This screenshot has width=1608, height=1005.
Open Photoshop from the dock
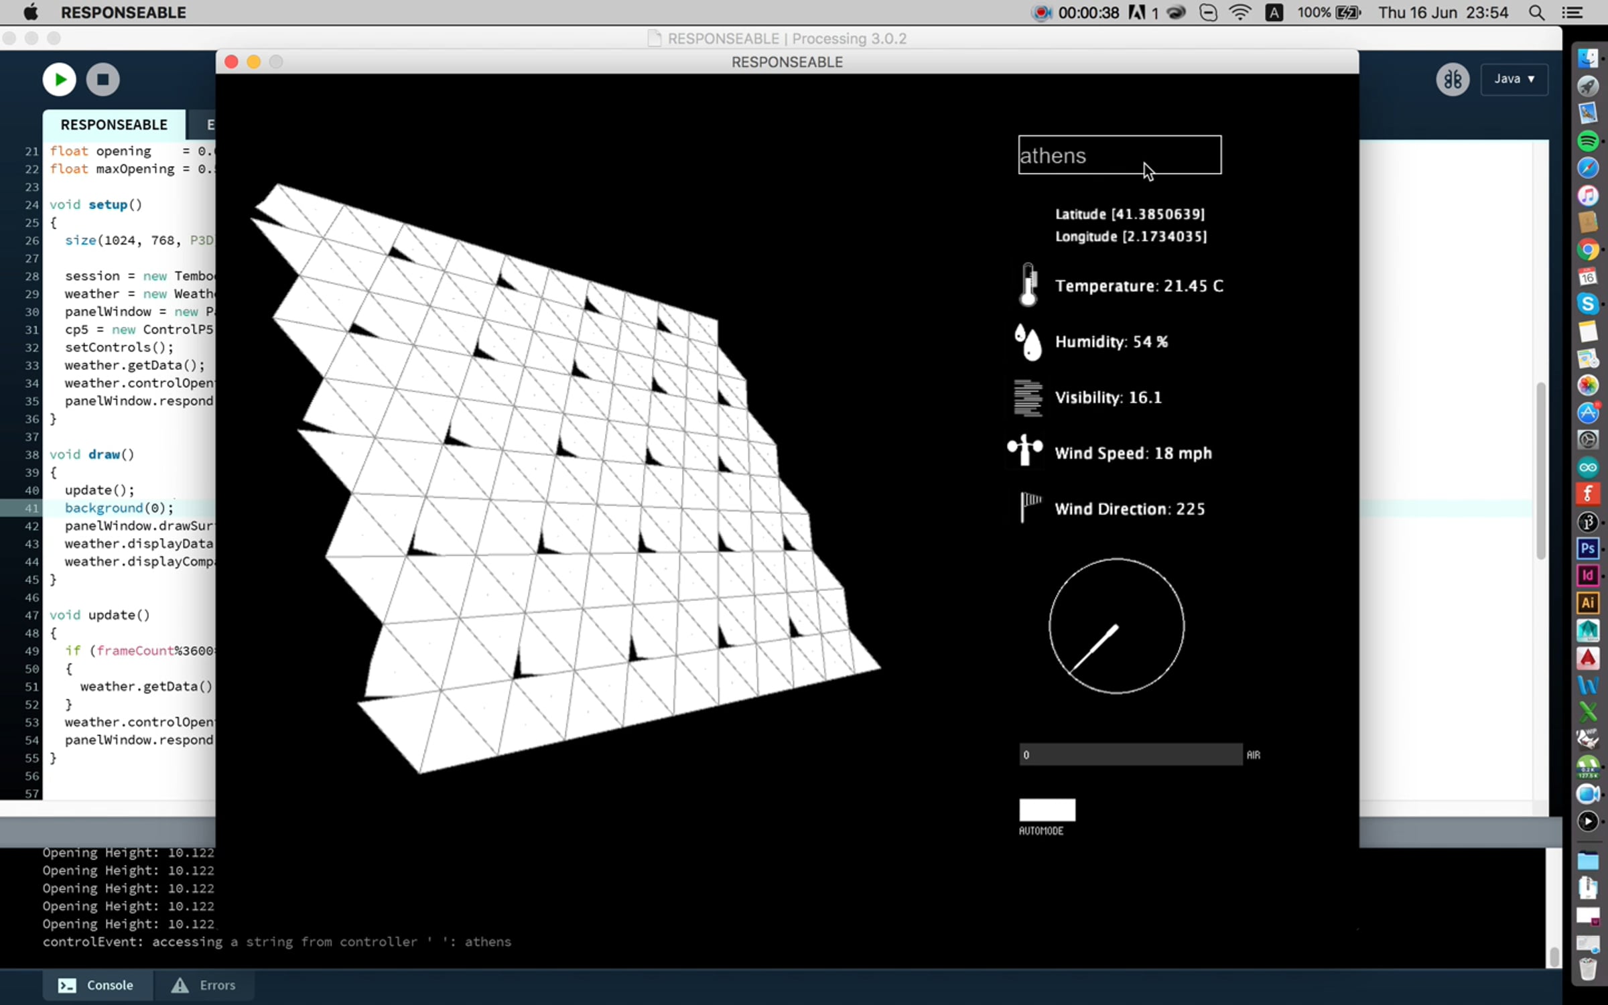pyautogui.click(x=1587, y=549)
